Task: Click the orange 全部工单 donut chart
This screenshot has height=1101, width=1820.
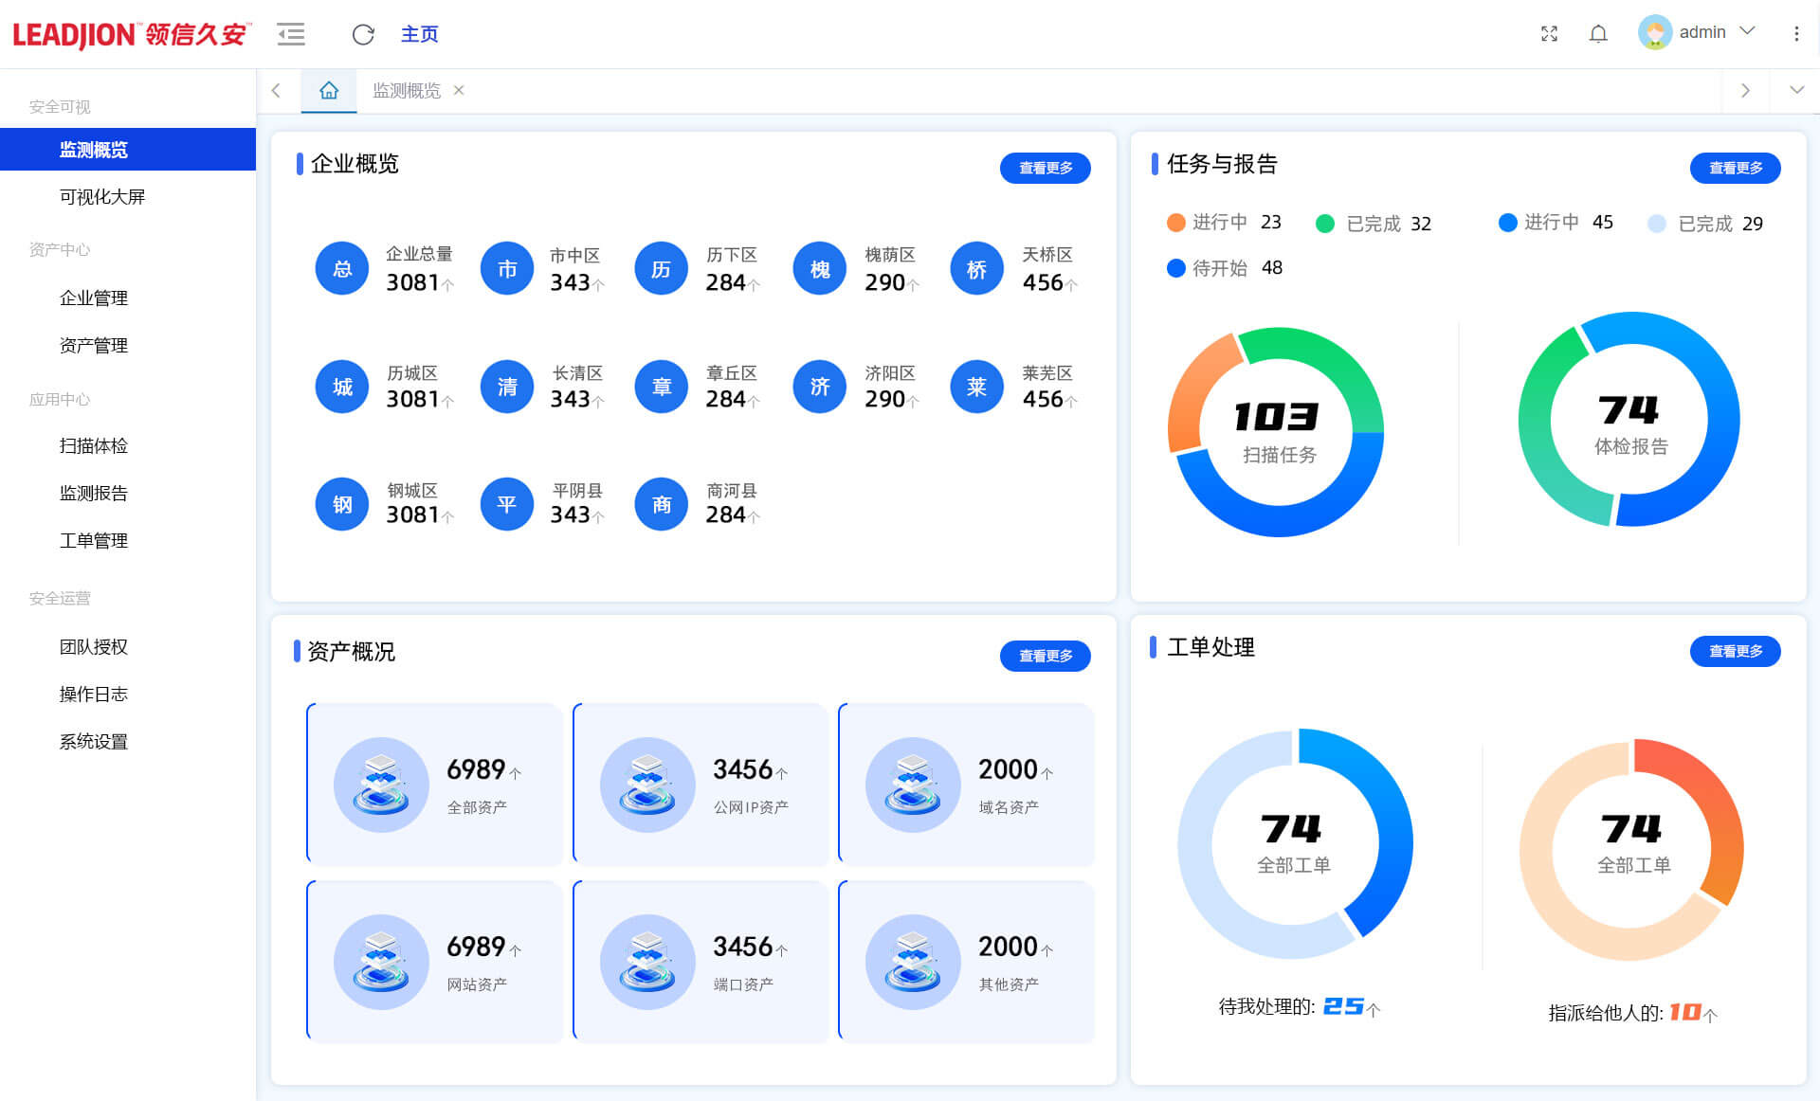Action: (x=1632, y=849)
